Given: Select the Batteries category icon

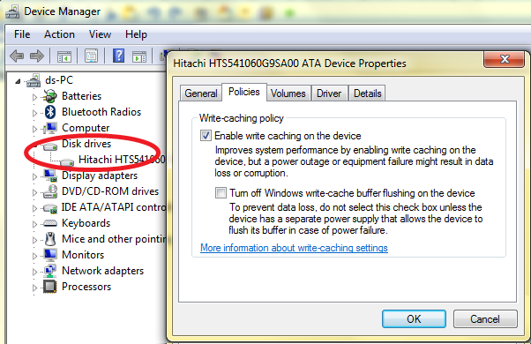Looking at the screenshot, I should tap(50, 96).
